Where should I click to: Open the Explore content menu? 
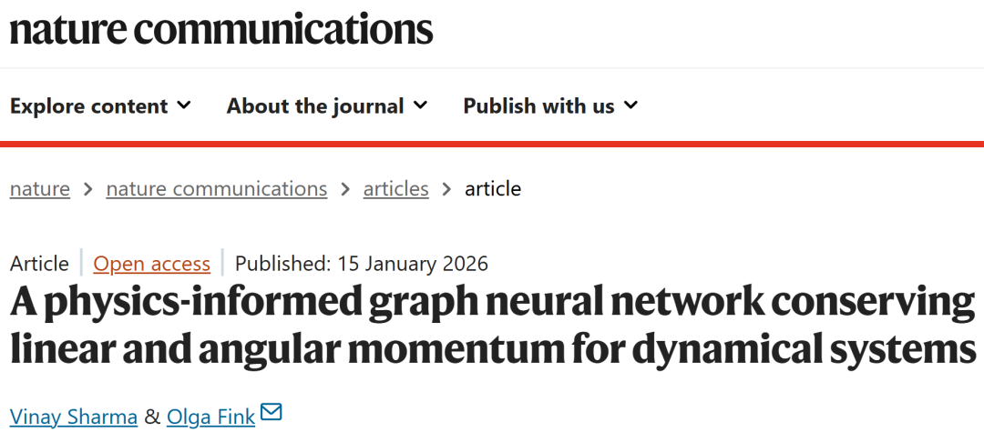(89, 106)
